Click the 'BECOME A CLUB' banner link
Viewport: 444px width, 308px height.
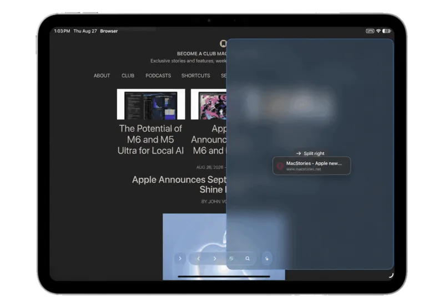(201, 54)
